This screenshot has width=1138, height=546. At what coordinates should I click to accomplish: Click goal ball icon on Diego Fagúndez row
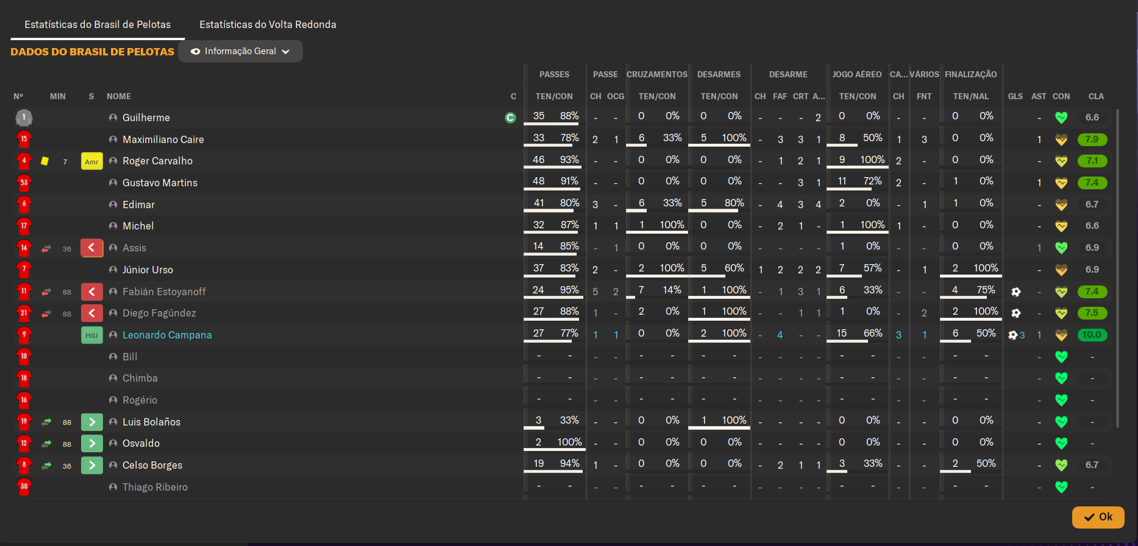1015,313
